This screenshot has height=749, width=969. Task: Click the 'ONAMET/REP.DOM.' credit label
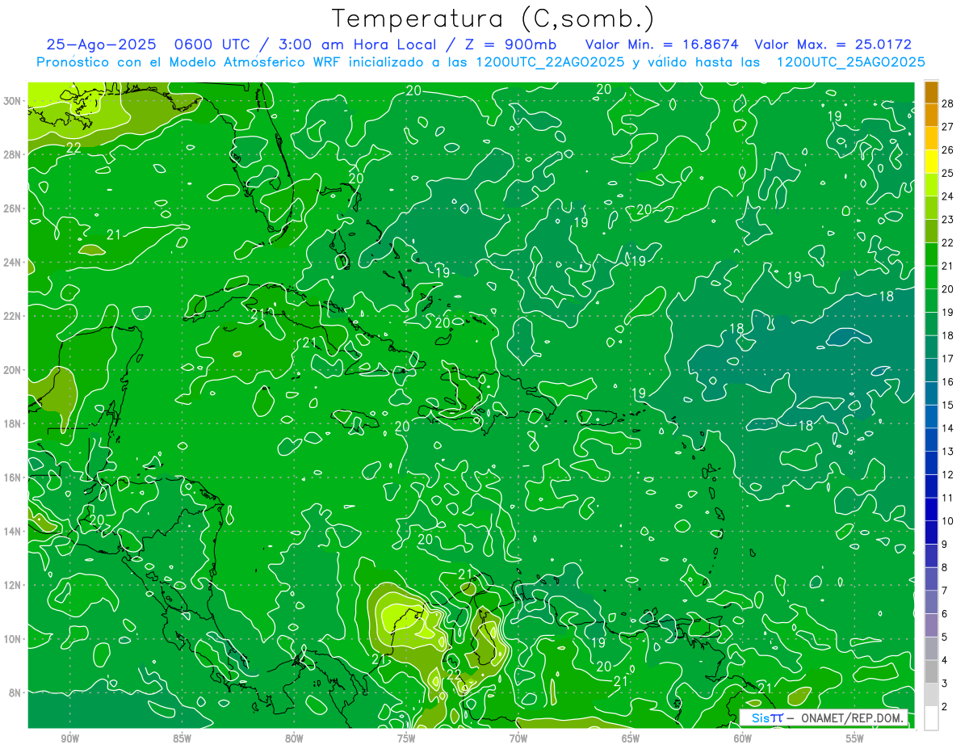click(x=854, y=717)
